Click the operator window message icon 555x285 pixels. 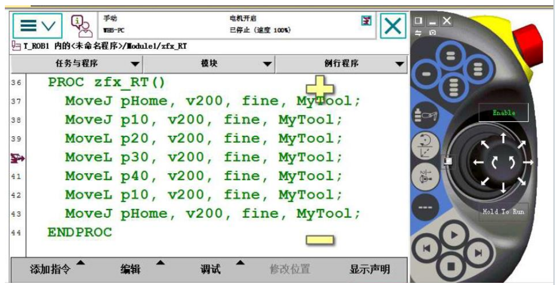(x=79, y=25)
